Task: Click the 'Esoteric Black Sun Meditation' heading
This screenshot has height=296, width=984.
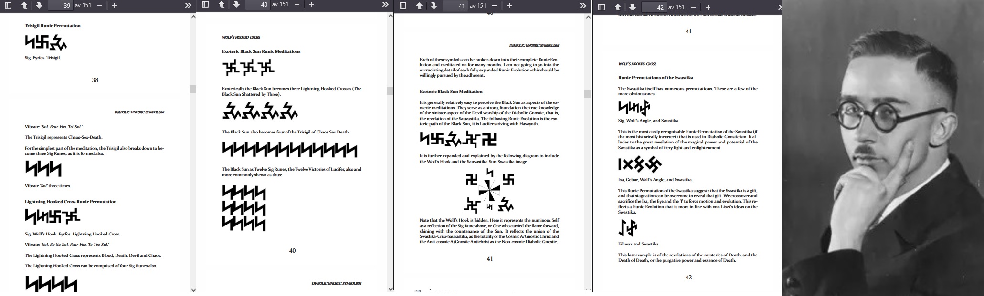Action: tap(451, 92)
